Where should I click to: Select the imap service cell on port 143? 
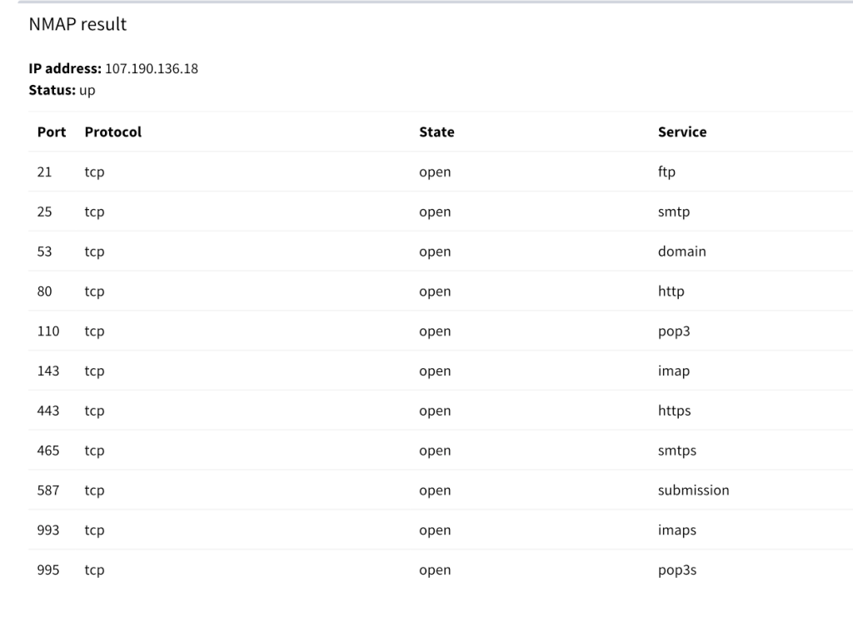tap(674, 371)
